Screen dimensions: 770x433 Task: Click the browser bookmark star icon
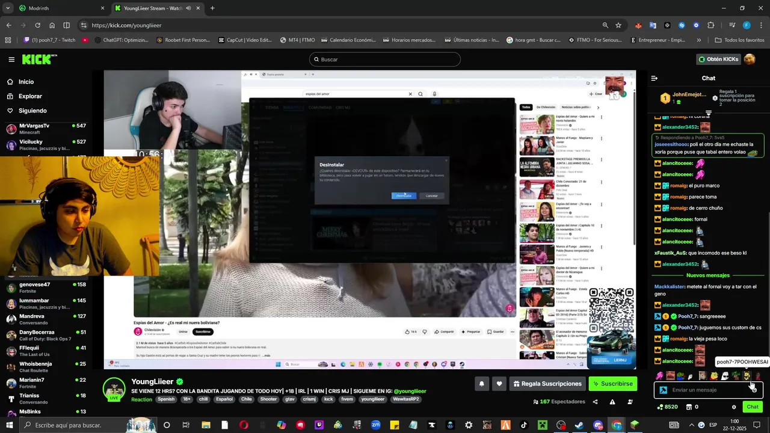[618, 25]
